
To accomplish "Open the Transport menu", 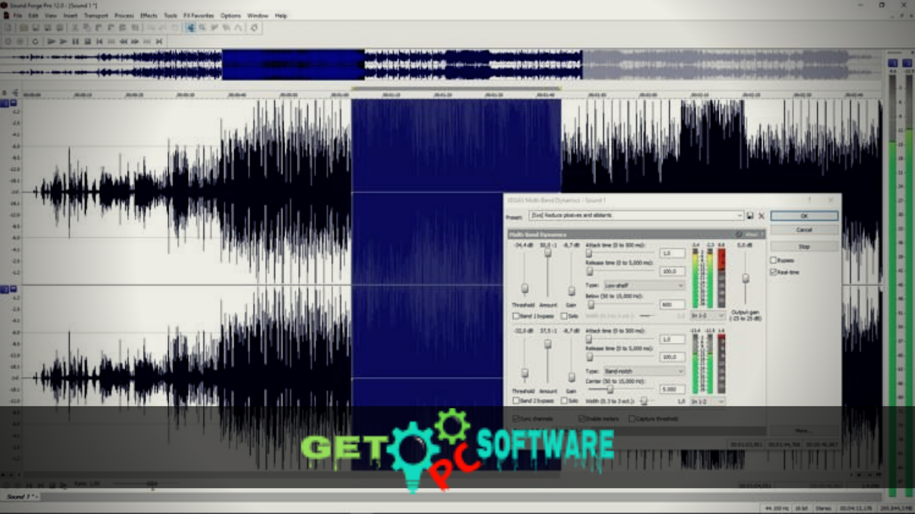I will (x=96, y=15).
